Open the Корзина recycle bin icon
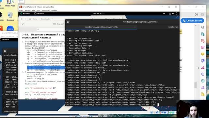This screenshot has width=209, height=118. point(10,17)
